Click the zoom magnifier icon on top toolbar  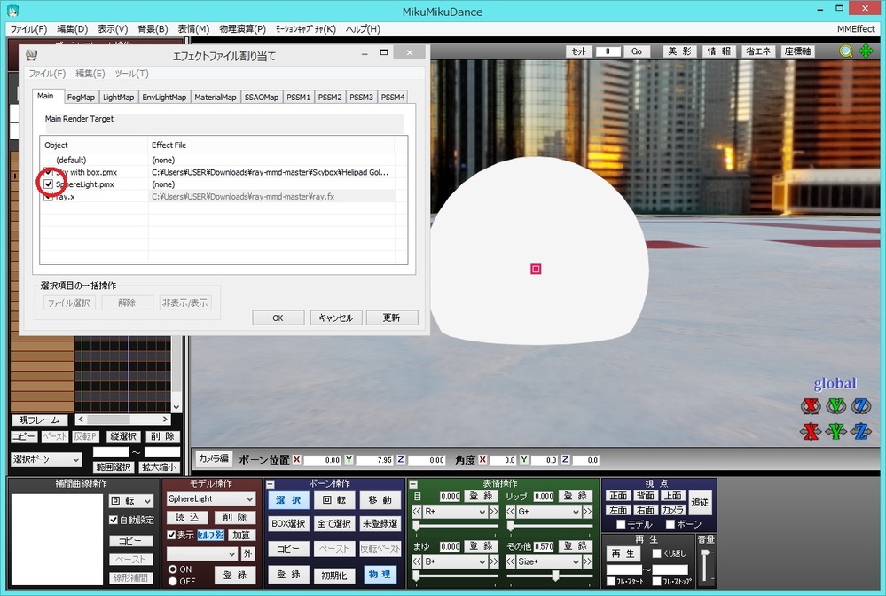tap(845, 51)
